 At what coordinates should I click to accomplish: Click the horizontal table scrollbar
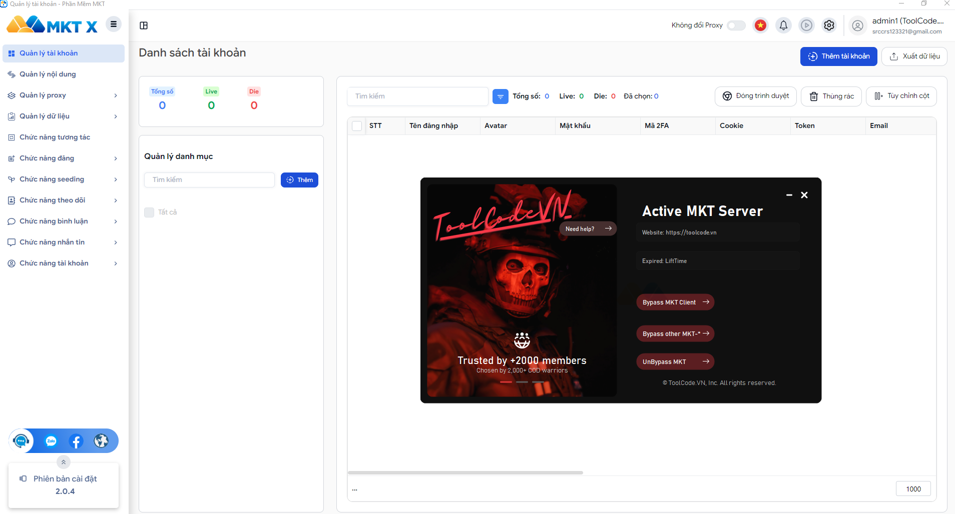coord(465,472)
